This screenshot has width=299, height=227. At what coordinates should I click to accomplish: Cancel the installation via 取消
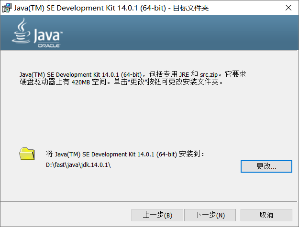(266, 215)
